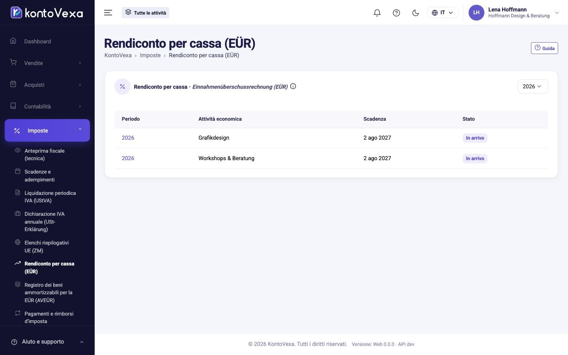
Task: Open the 2026 period link for Grafikdesign
Action: tap(128, 138)
